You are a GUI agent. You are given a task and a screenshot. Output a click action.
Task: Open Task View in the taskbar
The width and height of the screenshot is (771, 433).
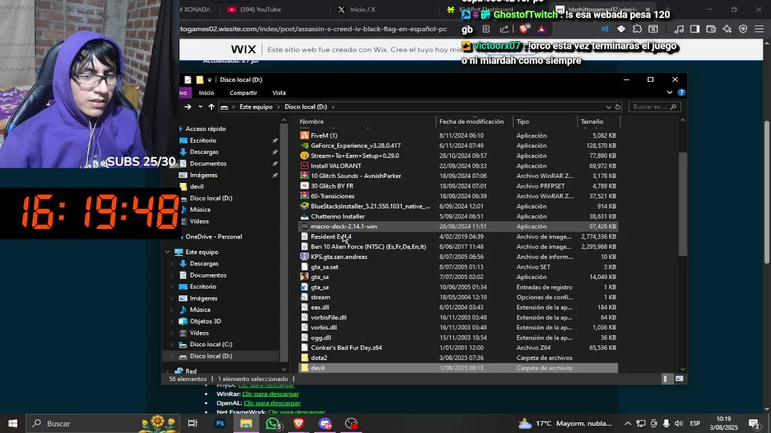click(x=193, y=423)
